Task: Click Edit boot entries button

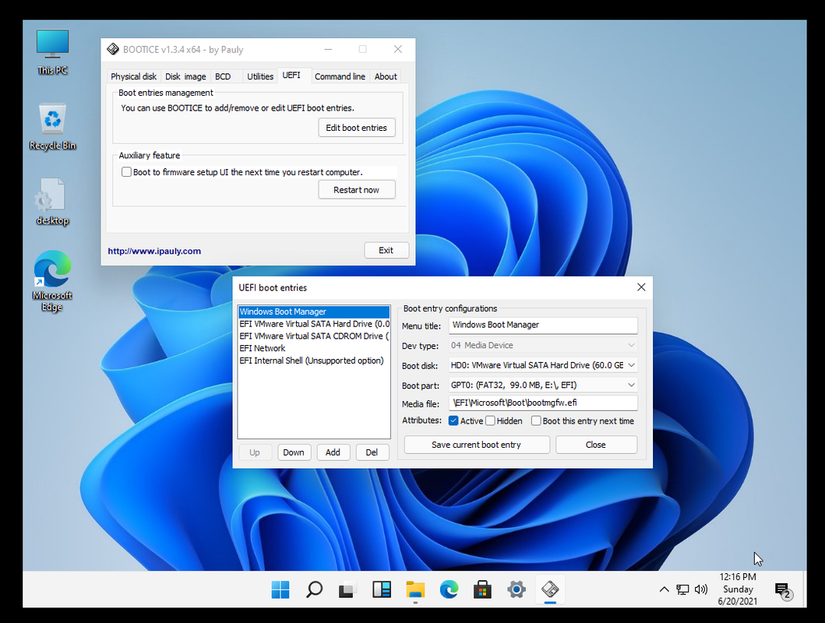Action: click(x=356, y=128)
